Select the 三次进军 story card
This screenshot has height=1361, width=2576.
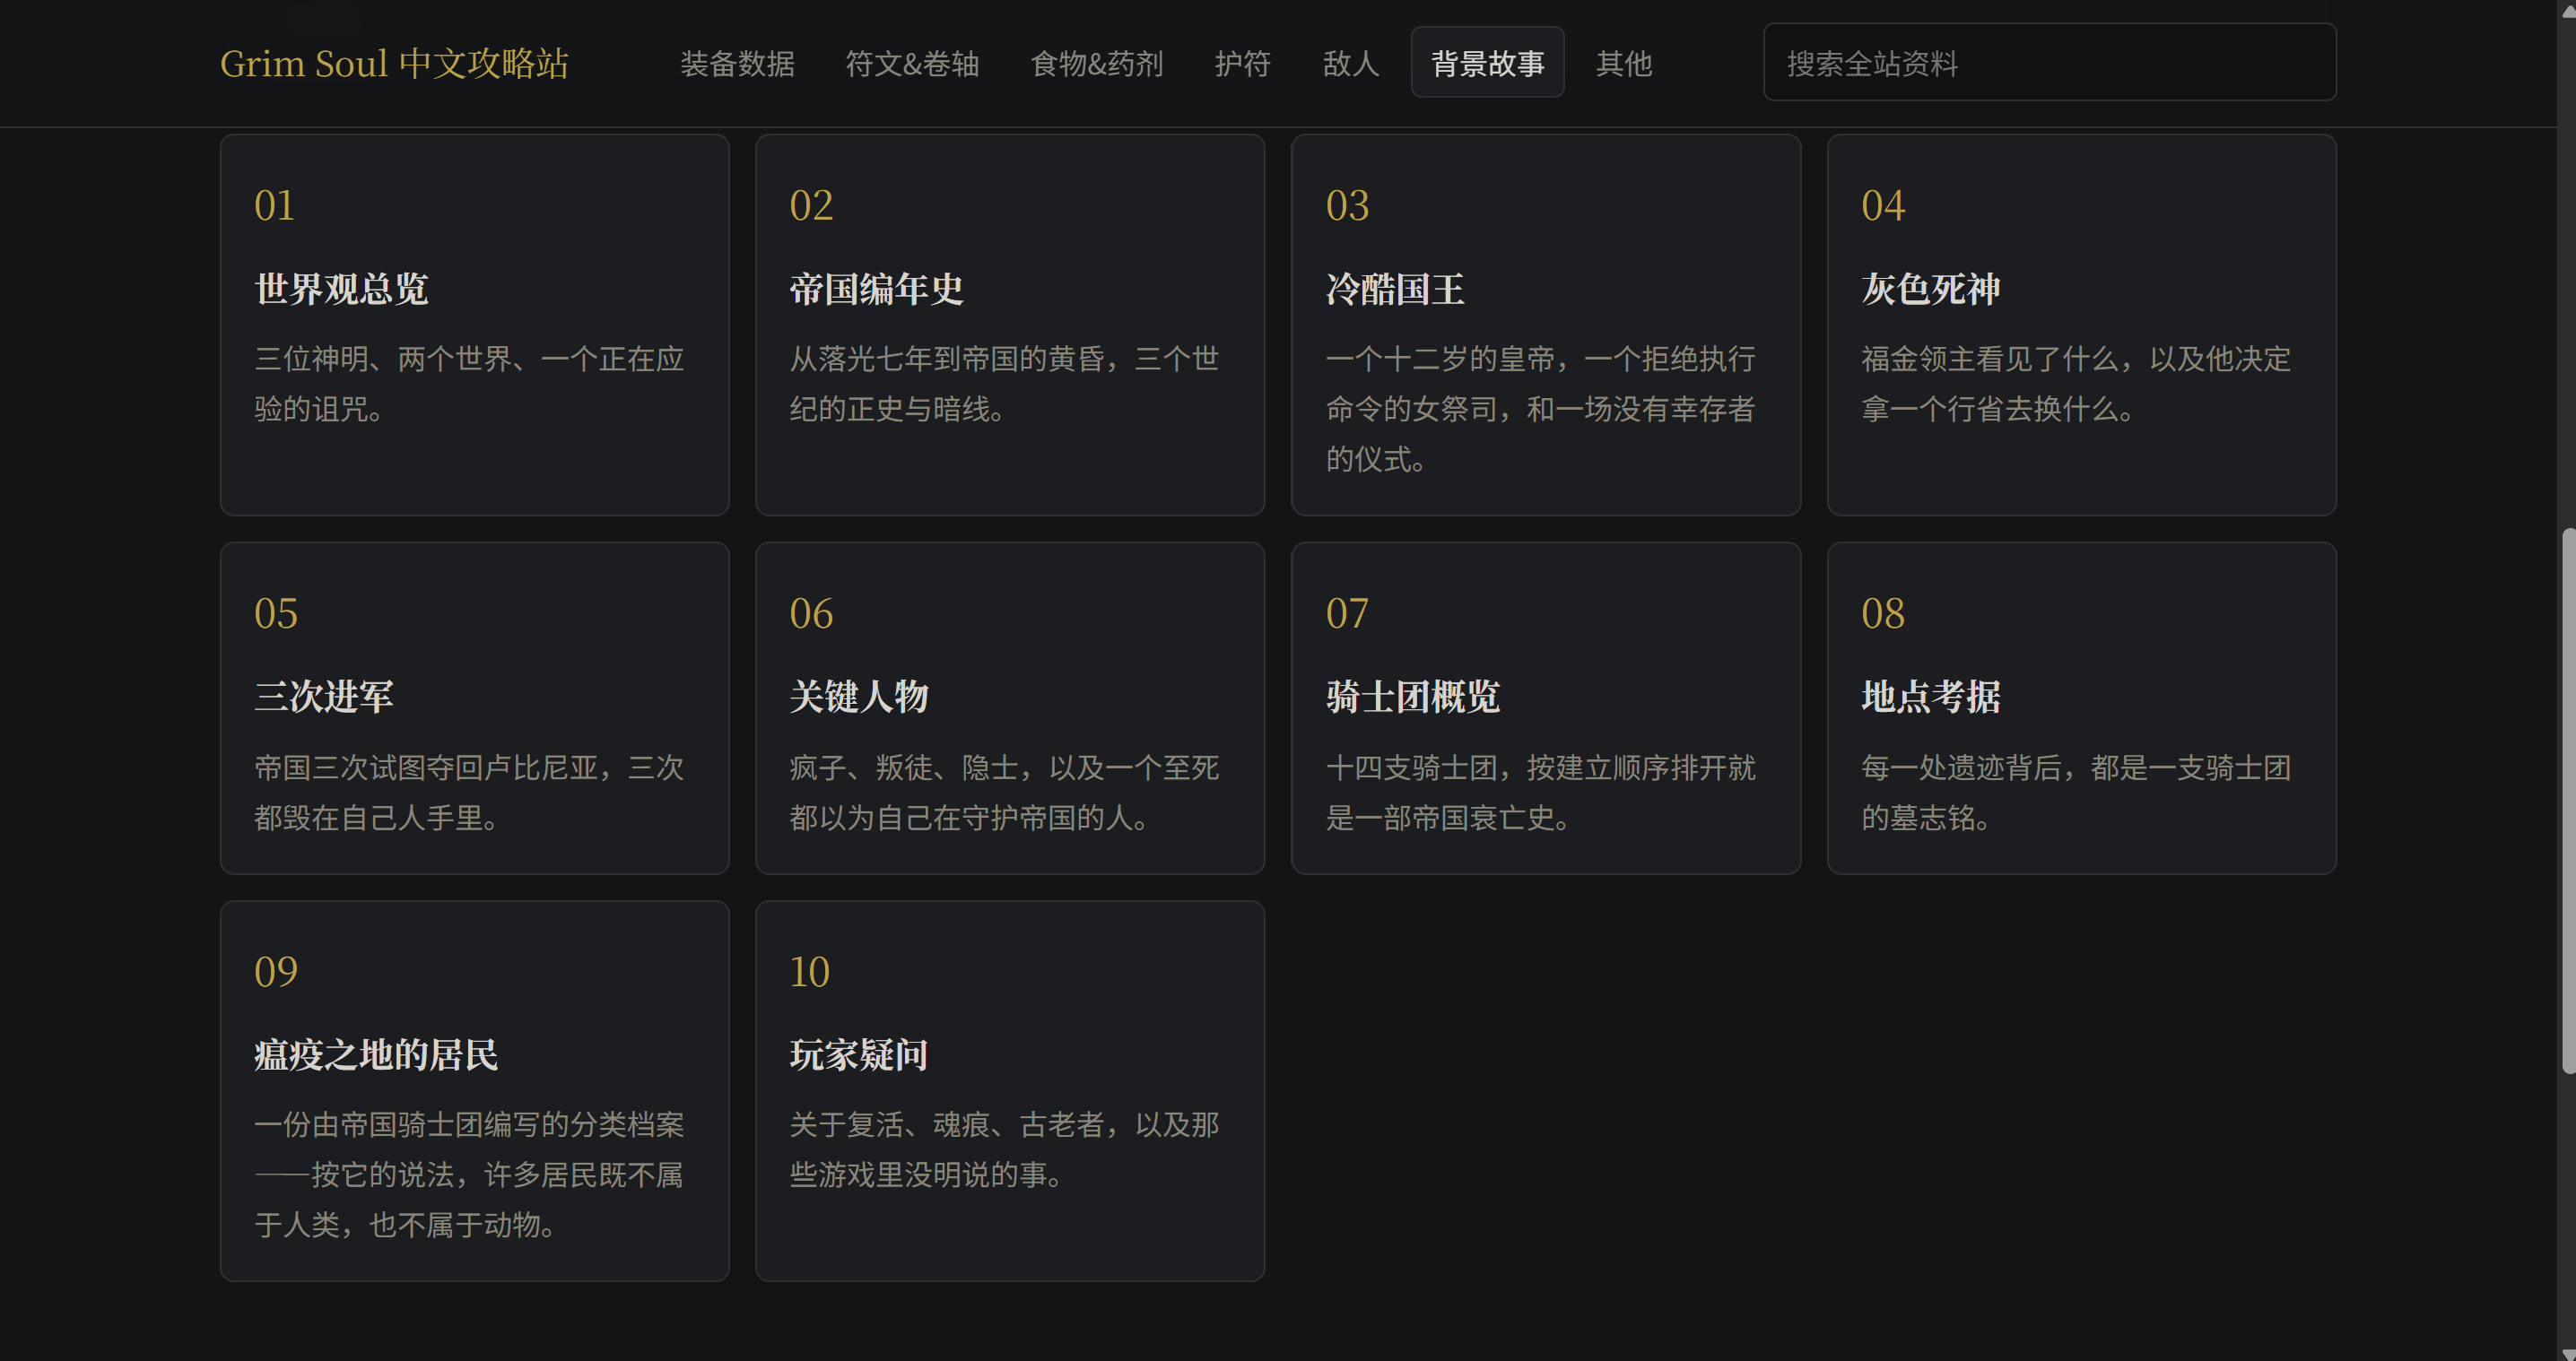(474, 708)
